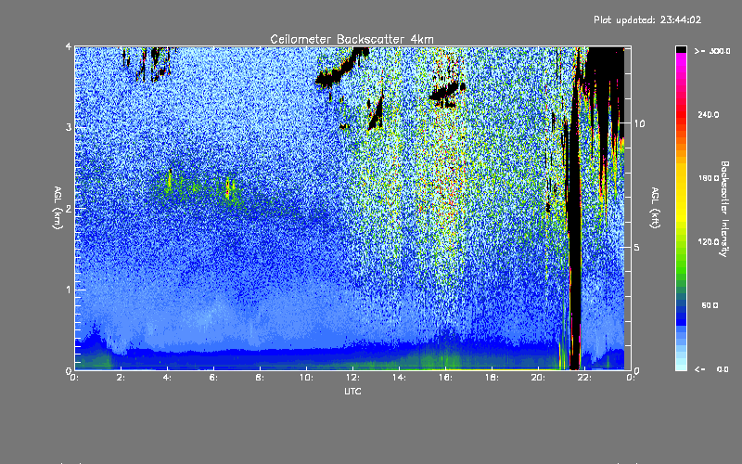Click the 4 tick on the km axis
Viewport: 742px width, 464px height.
[69, 47]
